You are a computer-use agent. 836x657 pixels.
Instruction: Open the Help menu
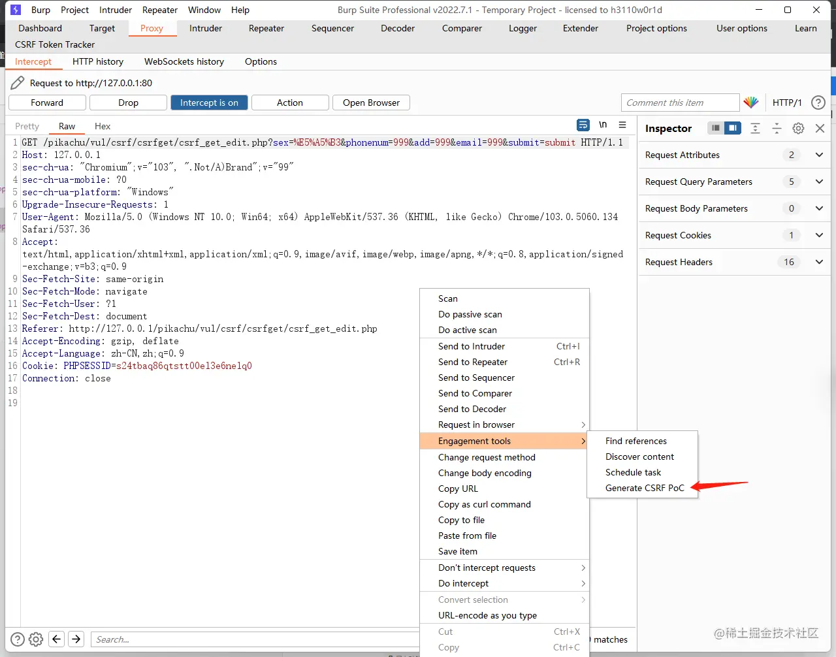click(x=240, y=10)
